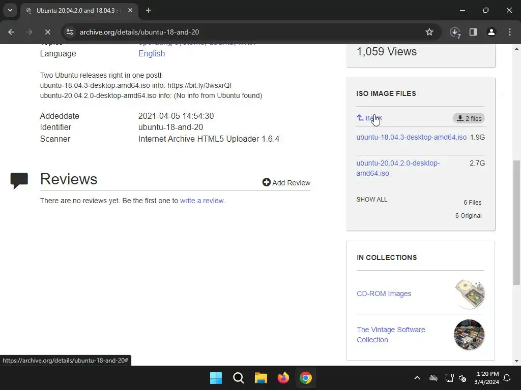
Task: Download ubuntu-20.04.2.0-desktop-amd64.iso
Action: coord(398,168)
